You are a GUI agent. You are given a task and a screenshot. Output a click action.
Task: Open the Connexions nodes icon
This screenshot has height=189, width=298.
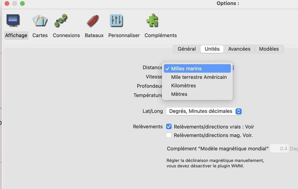(x=61, y=20)
